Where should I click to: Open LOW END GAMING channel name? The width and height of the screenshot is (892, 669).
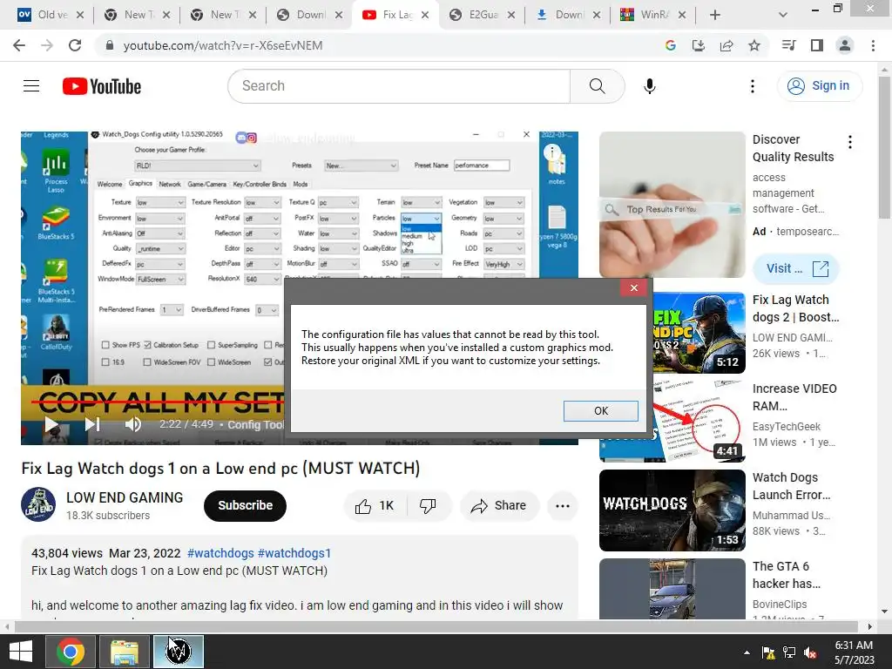[x=125, y=497]
